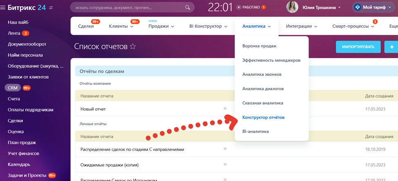Click Название отчета header under Личные отчёты
The width and height of the screenshot is (398, 181).
[97, 137]
